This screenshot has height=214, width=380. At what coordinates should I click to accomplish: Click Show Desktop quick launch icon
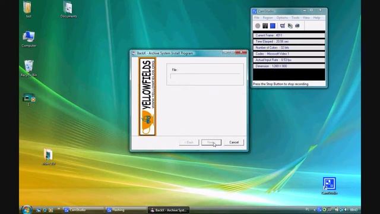[38, 210]
